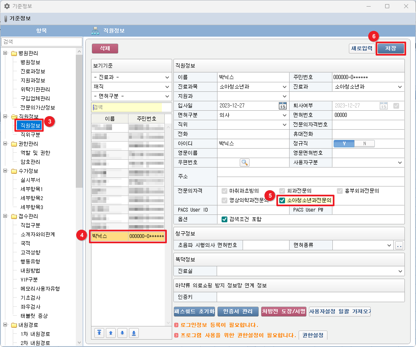Select 직위구분 in the left tree

30,135
